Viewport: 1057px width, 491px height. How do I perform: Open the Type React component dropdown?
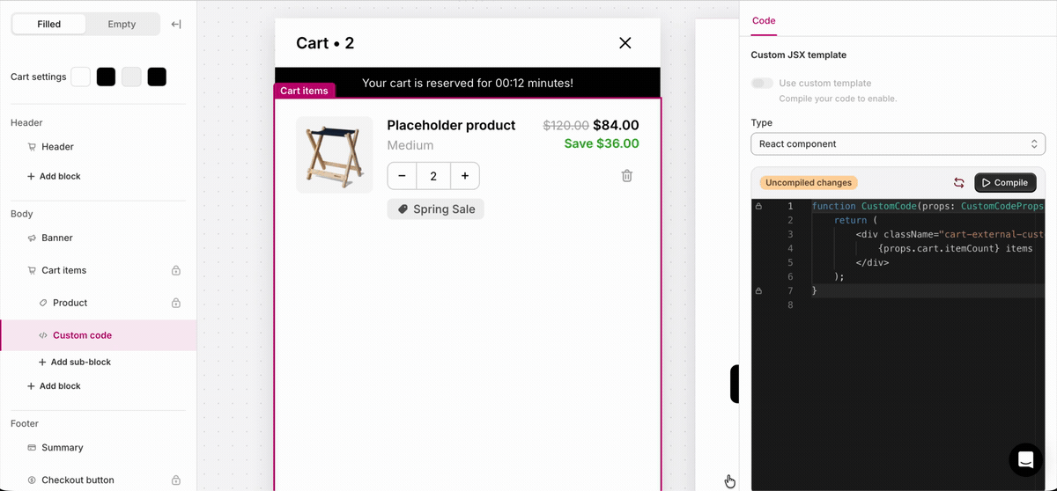(x=898, y=143)
